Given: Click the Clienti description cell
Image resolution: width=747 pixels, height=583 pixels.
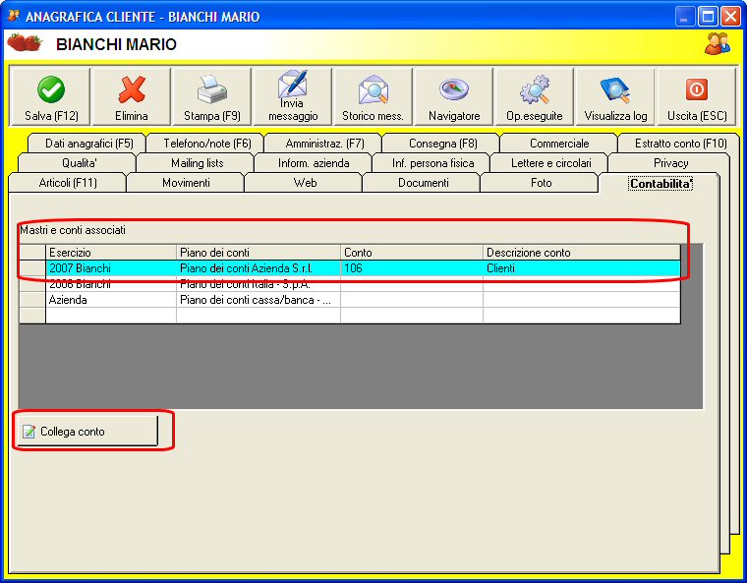Looking at the screenshot, I should [x=582, y=267].
